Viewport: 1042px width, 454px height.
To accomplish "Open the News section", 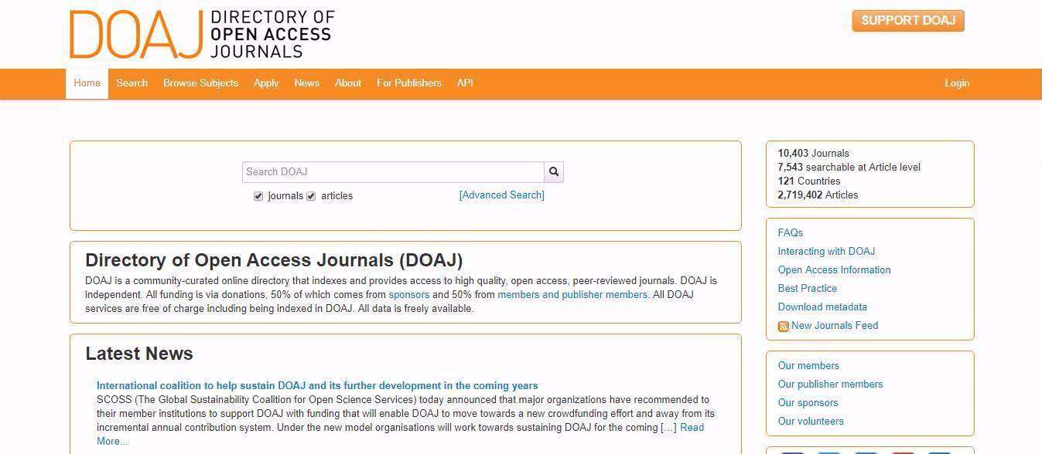I will [306, 83].
